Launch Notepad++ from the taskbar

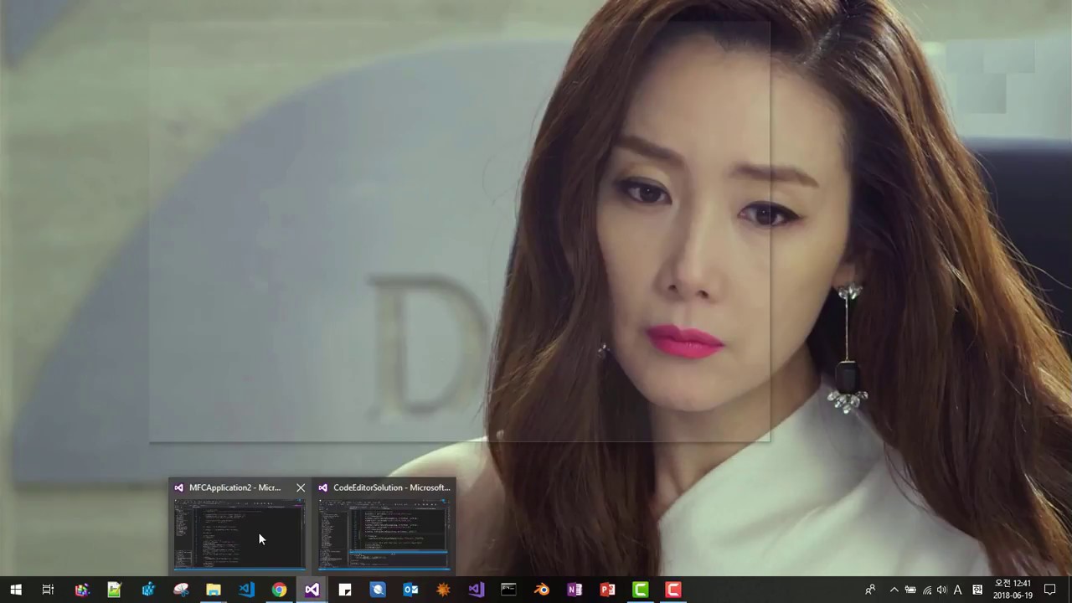click(x=114, y=590)
